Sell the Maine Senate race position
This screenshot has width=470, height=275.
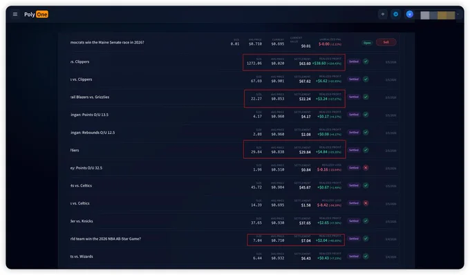[386, 42]
